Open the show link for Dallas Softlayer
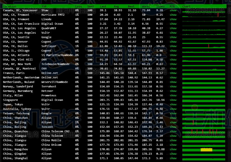231x162 pixels. pos(173,46)
